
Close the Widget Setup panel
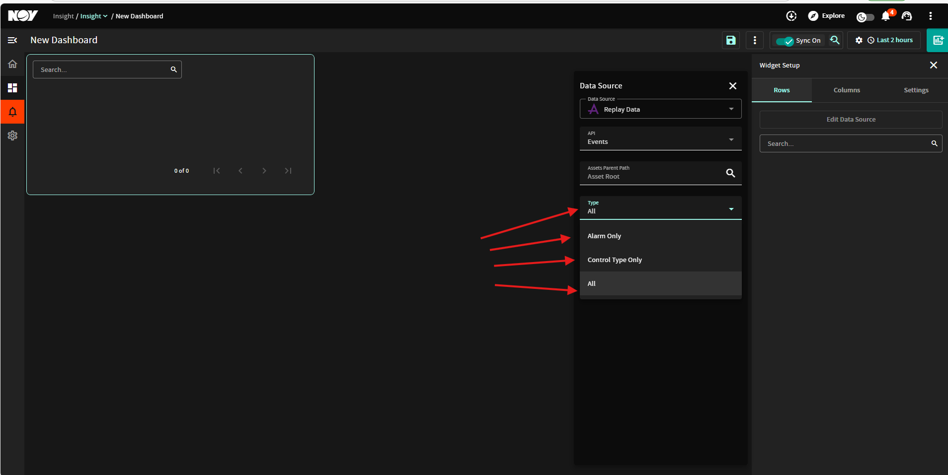(934, 65)
